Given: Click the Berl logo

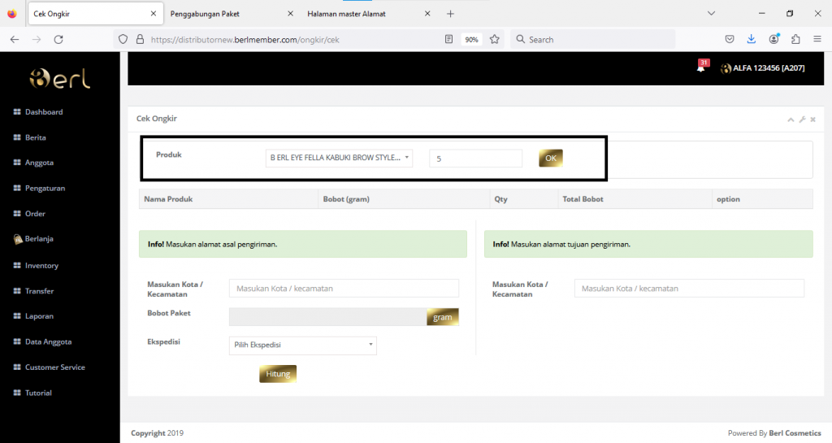Looking at the screenshot, I should point(59,79).
